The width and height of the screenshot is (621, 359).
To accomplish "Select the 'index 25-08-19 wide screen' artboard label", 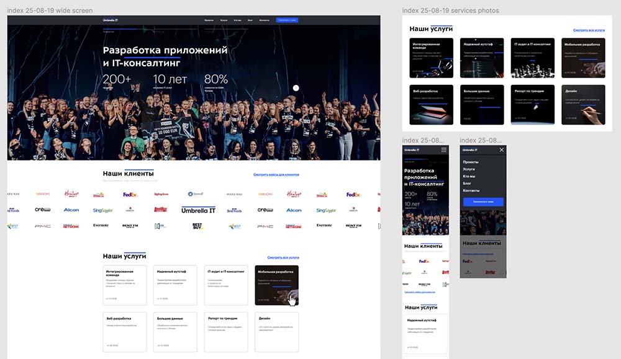I will point(50,11).
